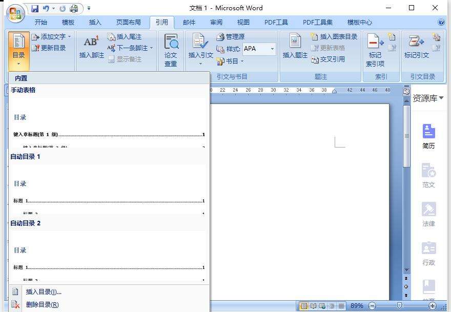Insert a footnote with 插入脚注
The height and width of the screenshot is (312, 451).
(92, 48)
